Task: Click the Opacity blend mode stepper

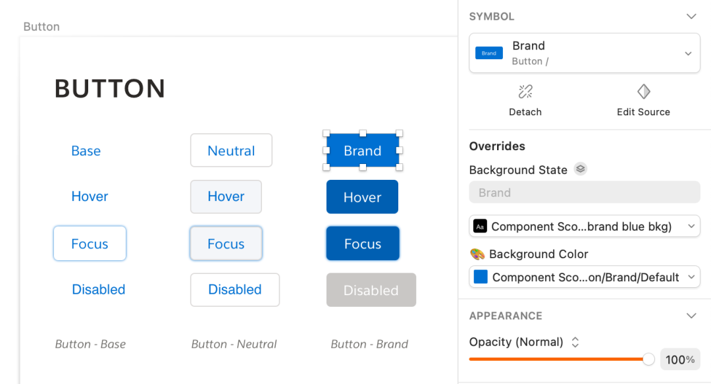Action: coord(575,343)
